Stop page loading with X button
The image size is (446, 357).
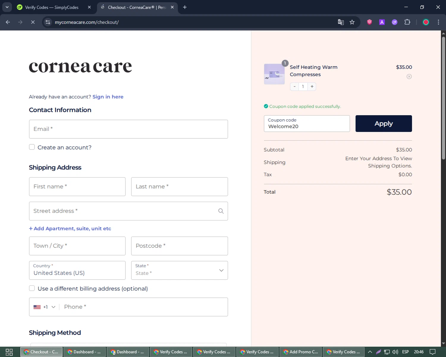[x=33, y=22]
